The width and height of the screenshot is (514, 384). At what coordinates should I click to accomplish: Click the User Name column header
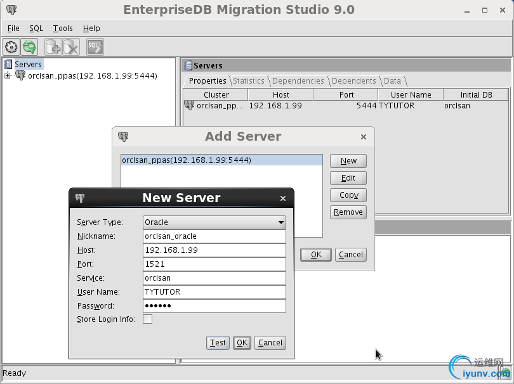tap(411, 95)
